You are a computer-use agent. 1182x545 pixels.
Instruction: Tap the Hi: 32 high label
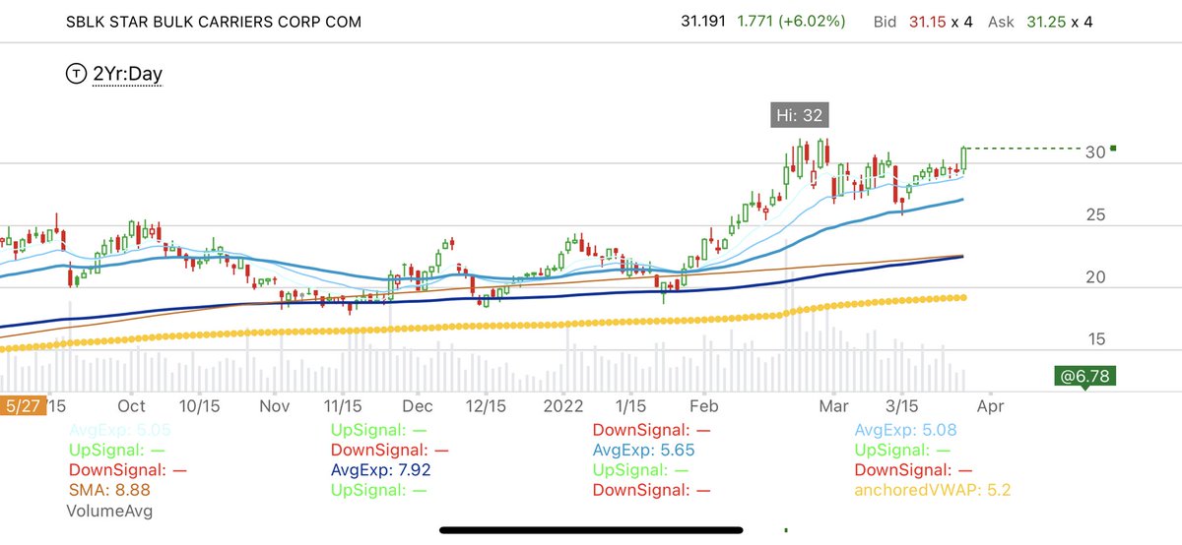pos(799,114)
